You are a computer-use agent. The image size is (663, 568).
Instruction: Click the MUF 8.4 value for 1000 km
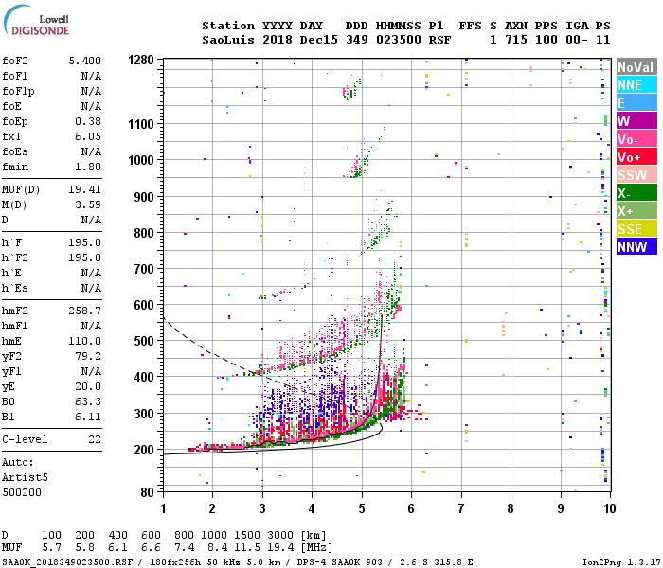tap(217, 547)
